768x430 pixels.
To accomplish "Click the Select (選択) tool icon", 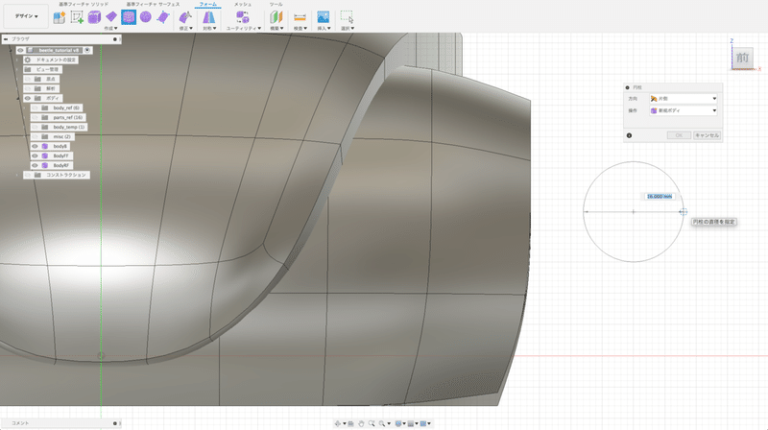I will tap(347, 16).
